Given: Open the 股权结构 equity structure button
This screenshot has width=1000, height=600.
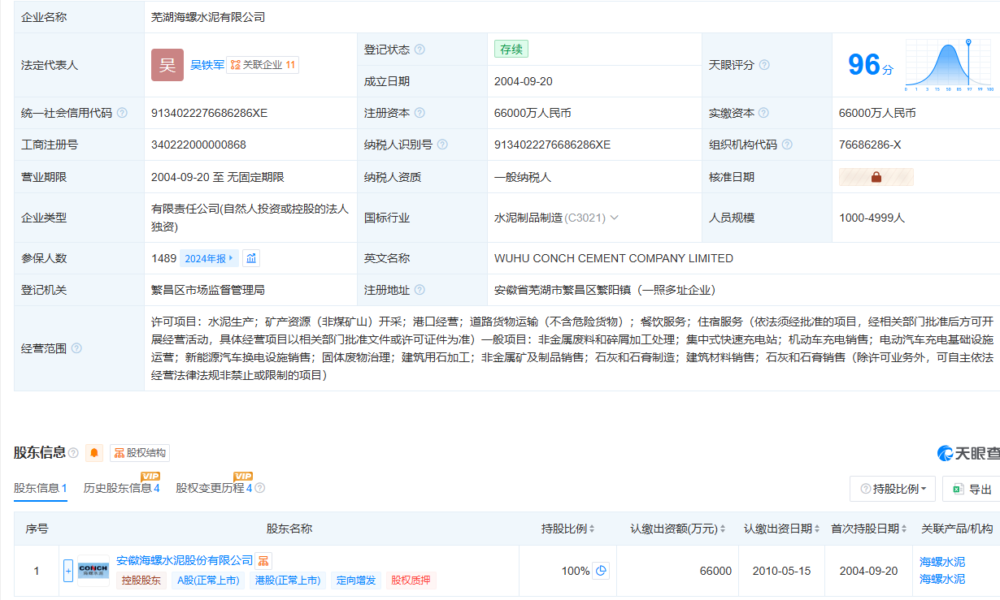Looking at the screenshot, I should [x=140, y=453].
